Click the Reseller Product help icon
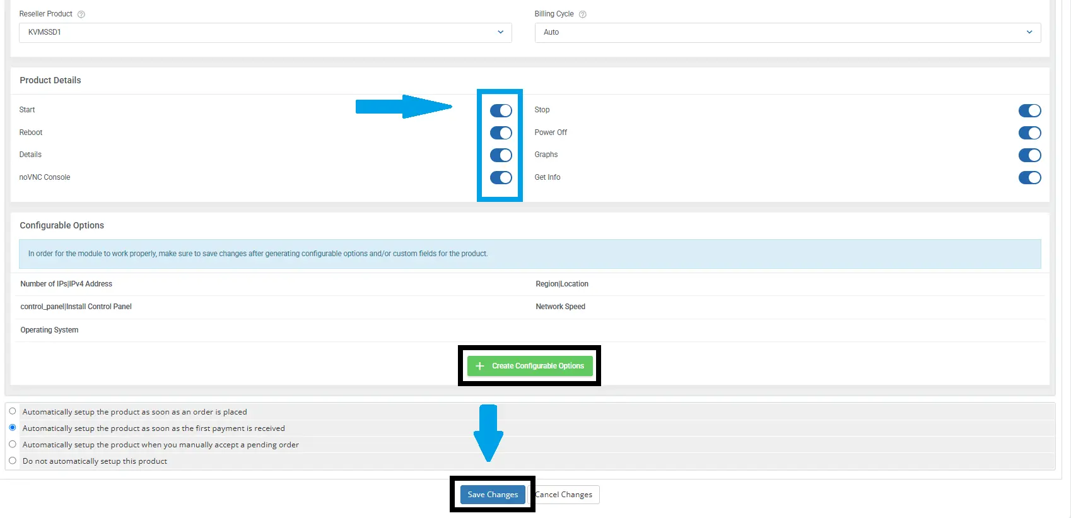Screen dimensions: 1071x518 [x=81, y=15]
